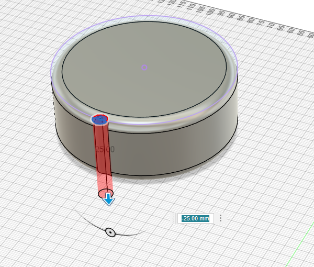Click empty grid area below distance field
314x267 pixels.
tap(209, 246)
